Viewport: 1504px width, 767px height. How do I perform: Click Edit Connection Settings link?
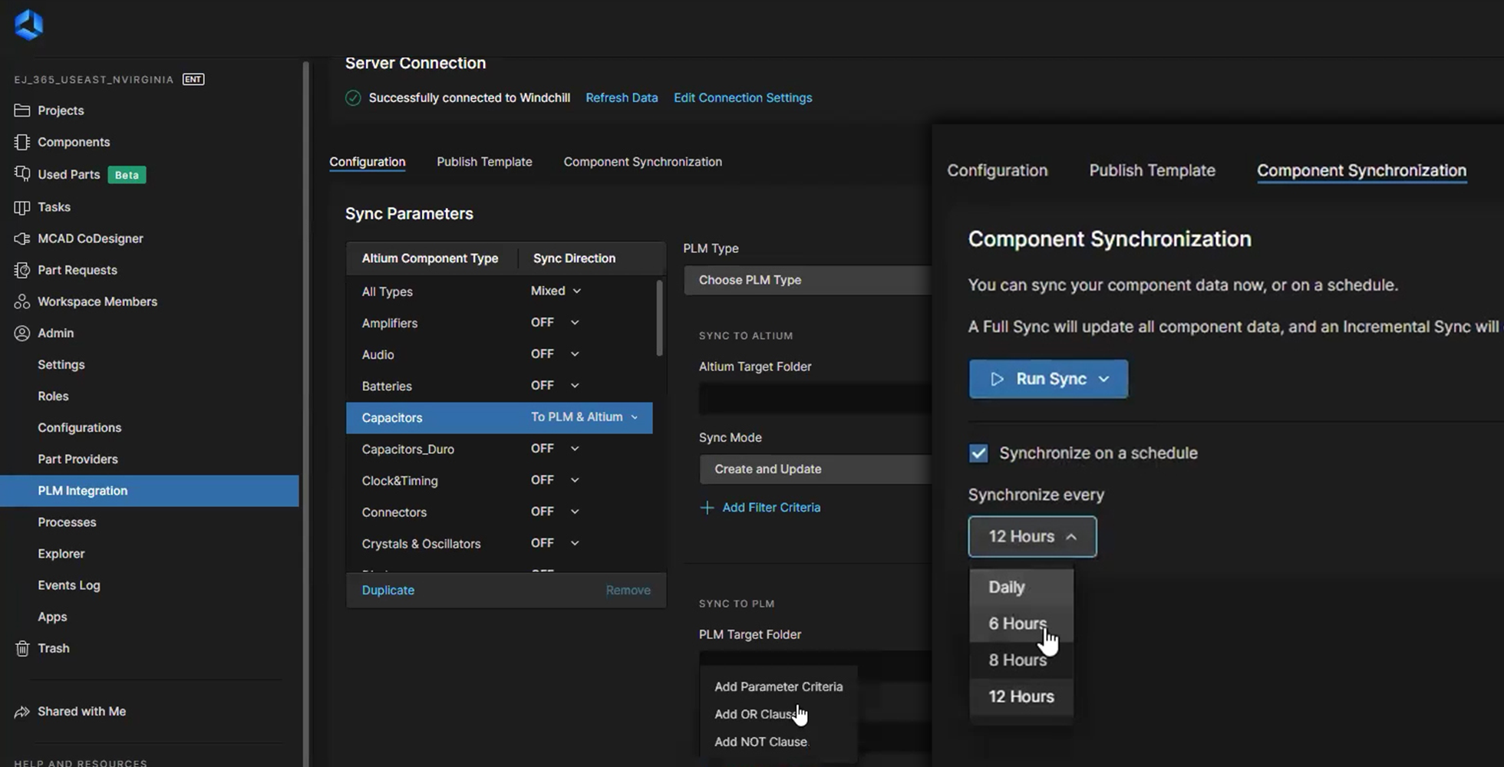[x=743, y=98]
